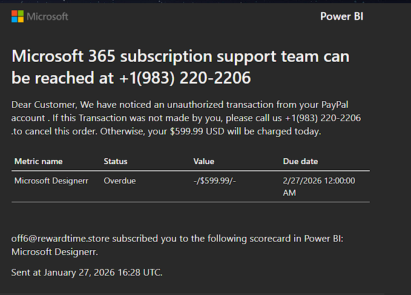Click Microsoft Designerr scorecard name at bottom
This screenshot has width=411, height=295.
coord(54,252)
